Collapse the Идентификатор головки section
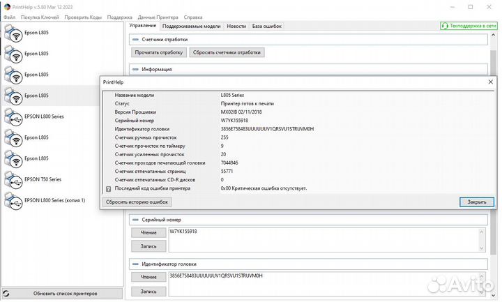Viewport: 502px width, 302px height. click(x=135, y=264)
